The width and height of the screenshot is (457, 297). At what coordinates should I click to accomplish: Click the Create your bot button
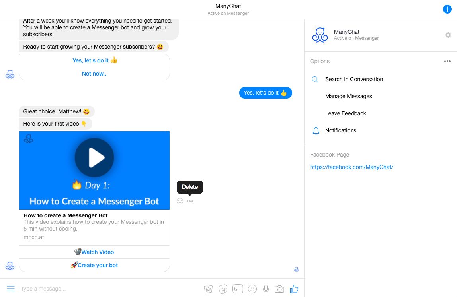coord(94,265)
